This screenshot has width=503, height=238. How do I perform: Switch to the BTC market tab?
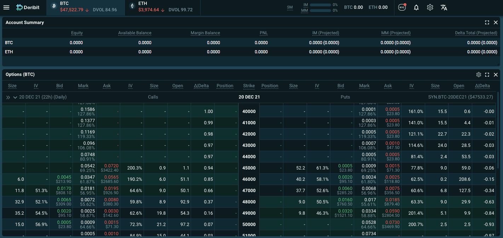pyautogui.click(x=86, y=7)
